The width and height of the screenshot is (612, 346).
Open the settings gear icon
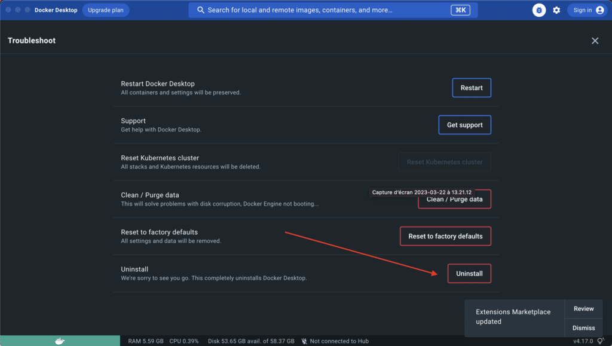tap(556, 10)
